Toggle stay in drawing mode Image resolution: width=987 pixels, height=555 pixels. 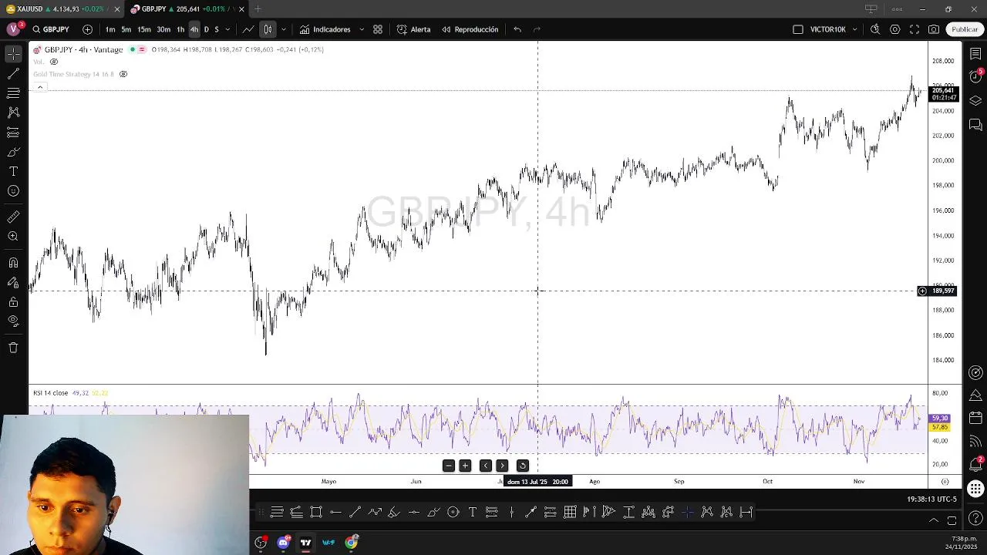pyautogui.click(x=13, y=282)
